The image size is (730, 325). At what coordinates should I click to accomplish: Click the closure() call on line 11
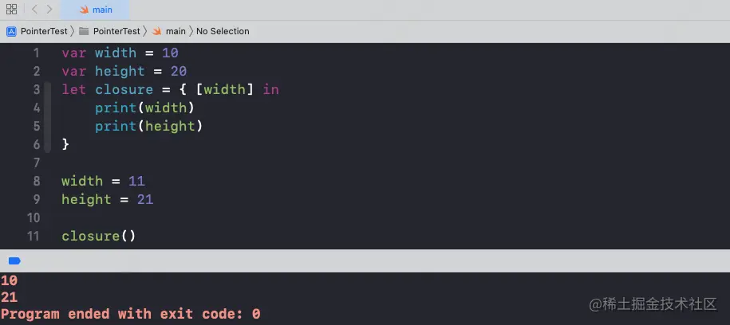(98, 237)
